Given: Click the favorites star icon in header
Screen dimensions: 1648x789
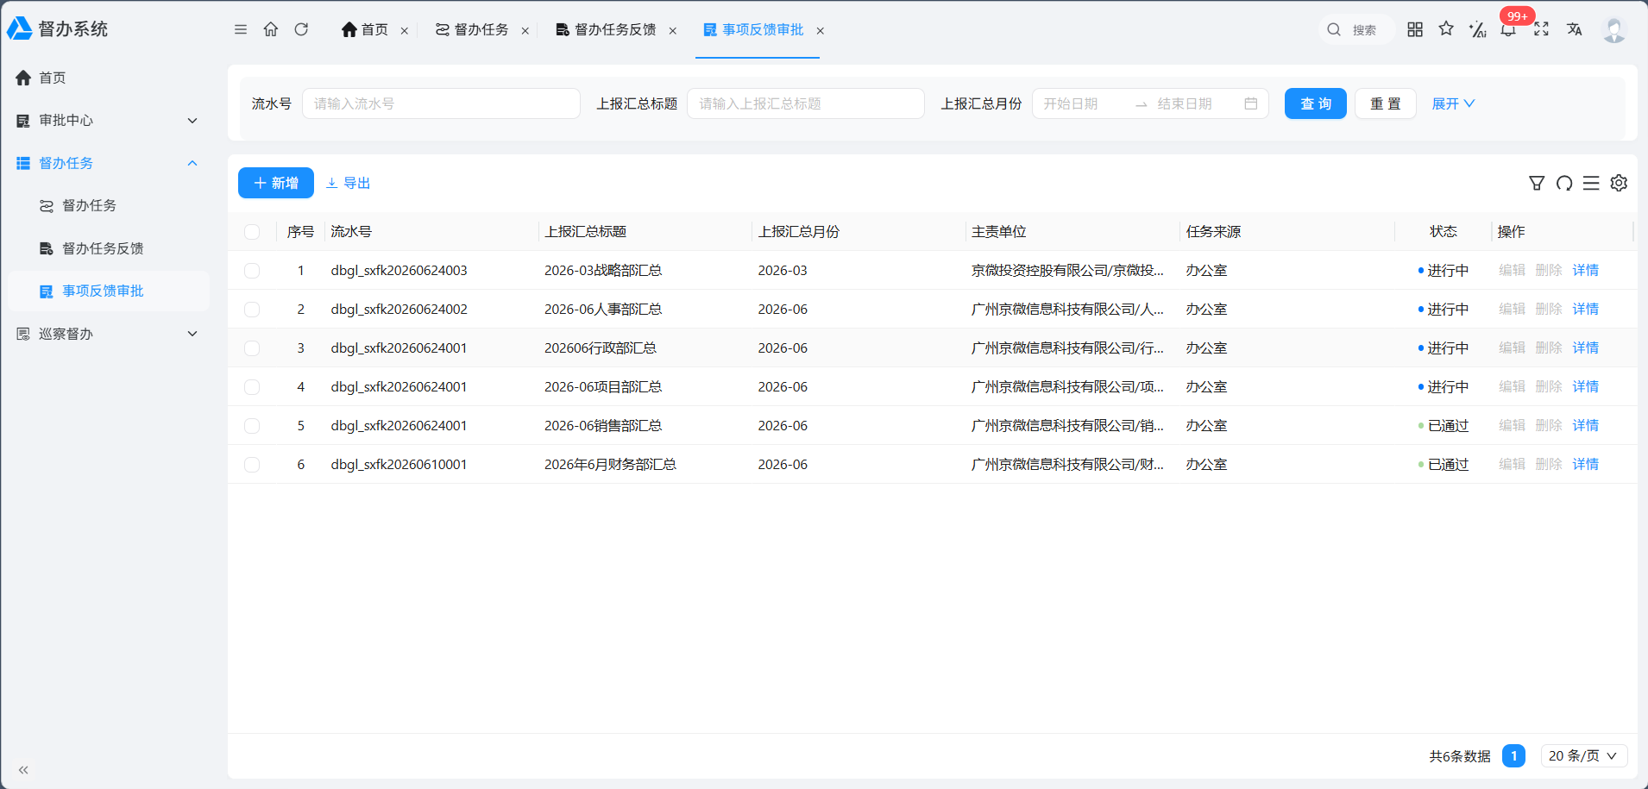Looking at the screenshot, I should click(x=1446, y=29).
